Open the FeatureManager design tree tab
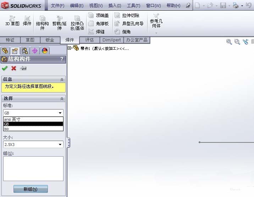This screenshot has width=254, height=197. tap(5, 51)
